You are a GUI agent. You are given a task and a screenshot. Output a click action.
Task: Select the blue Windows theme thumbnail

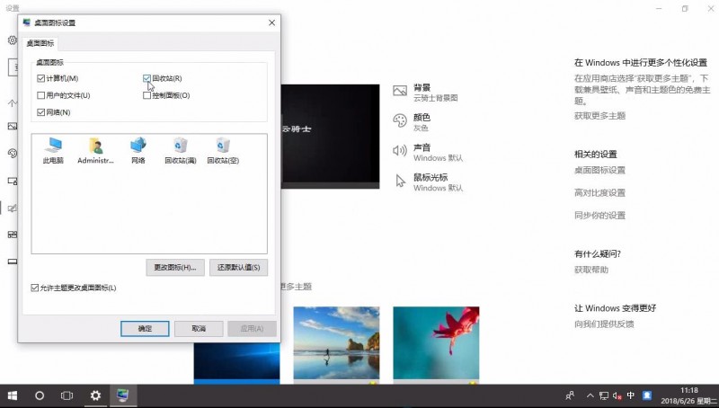click(236, 362)
